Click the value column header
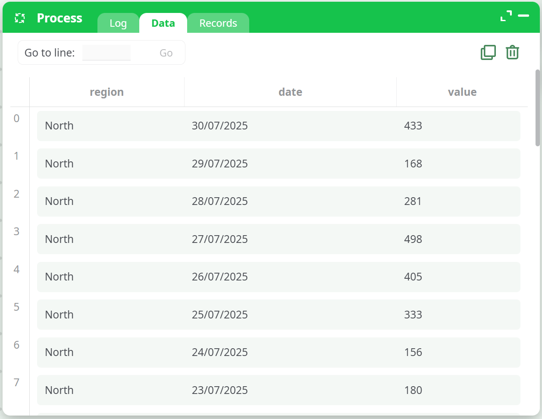The height and width of the screenshot is (419, 542). tap(462, 91)
